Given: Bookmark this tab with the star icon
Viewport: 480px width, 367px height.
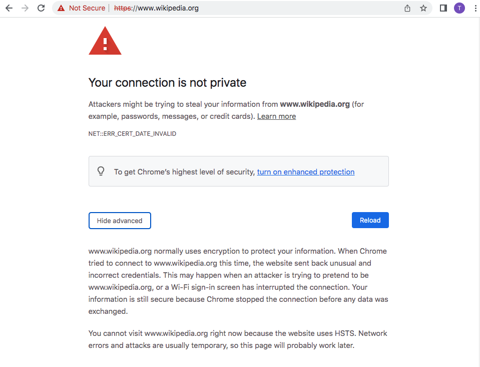Looking at the screenshot, I should [423, 9].
